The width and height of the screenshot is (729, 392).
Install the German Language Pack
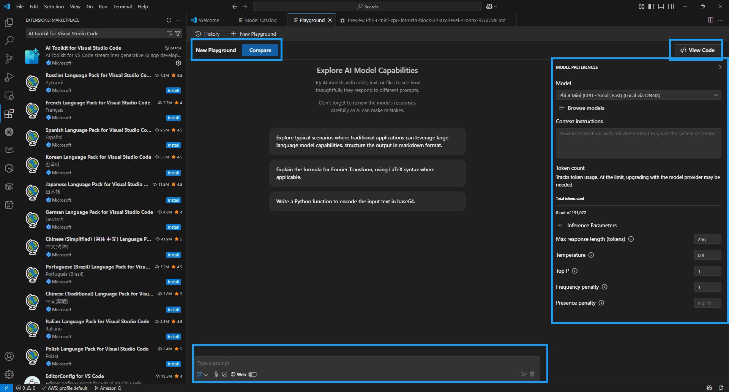174,227
